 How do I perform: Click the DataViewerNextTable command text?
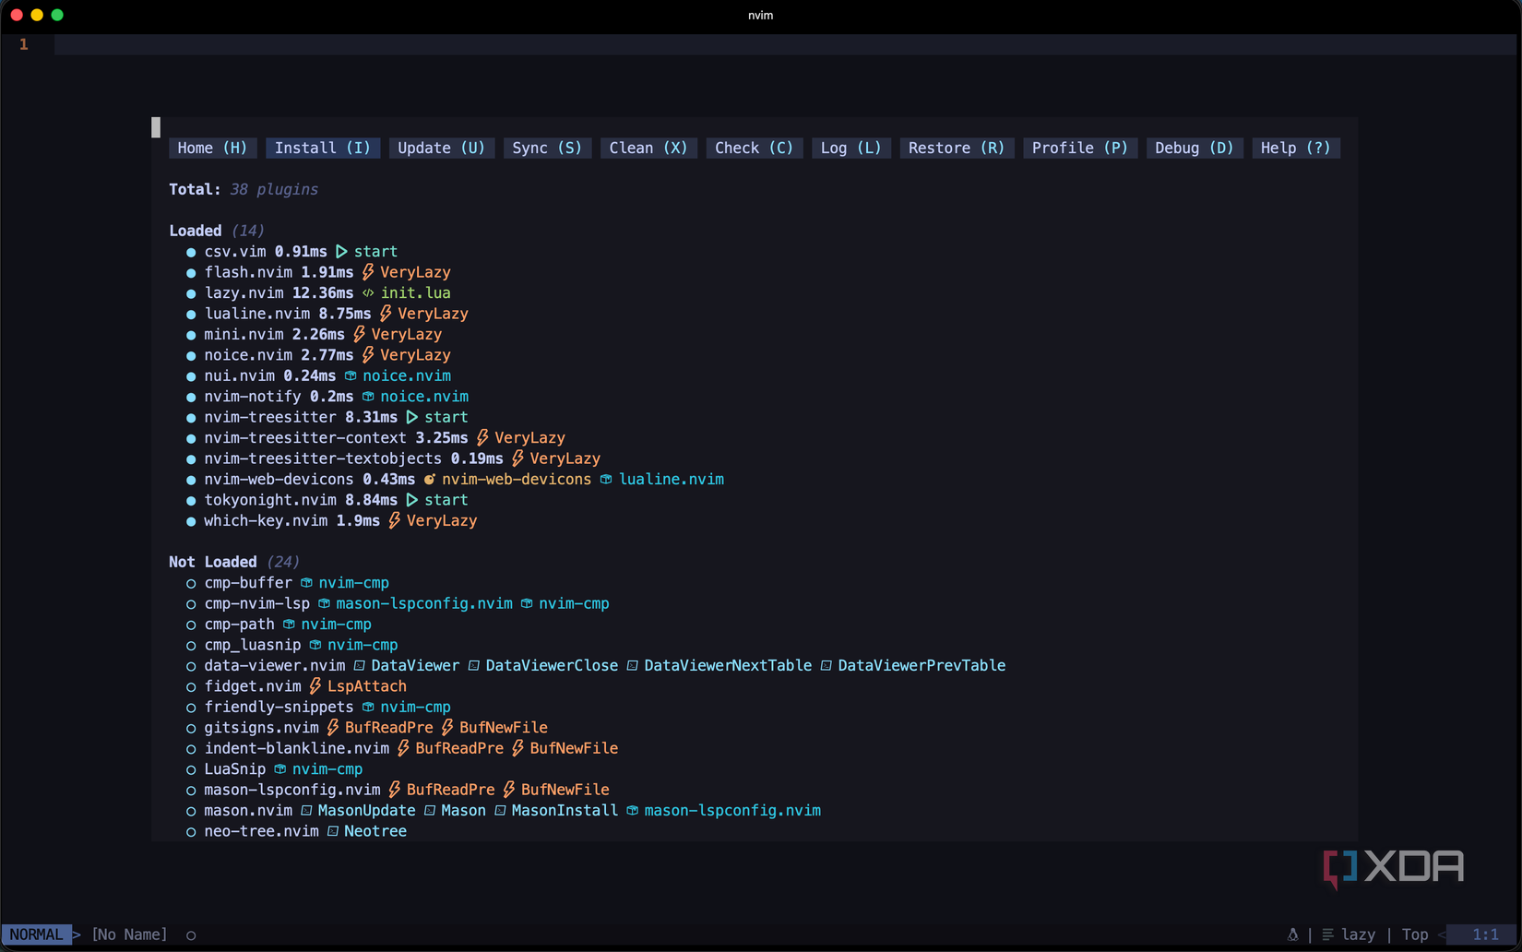coord(728,666)
